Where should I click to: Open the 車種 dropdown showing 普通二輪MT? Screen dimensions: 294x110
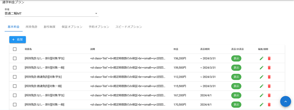(x=51, y=13)
